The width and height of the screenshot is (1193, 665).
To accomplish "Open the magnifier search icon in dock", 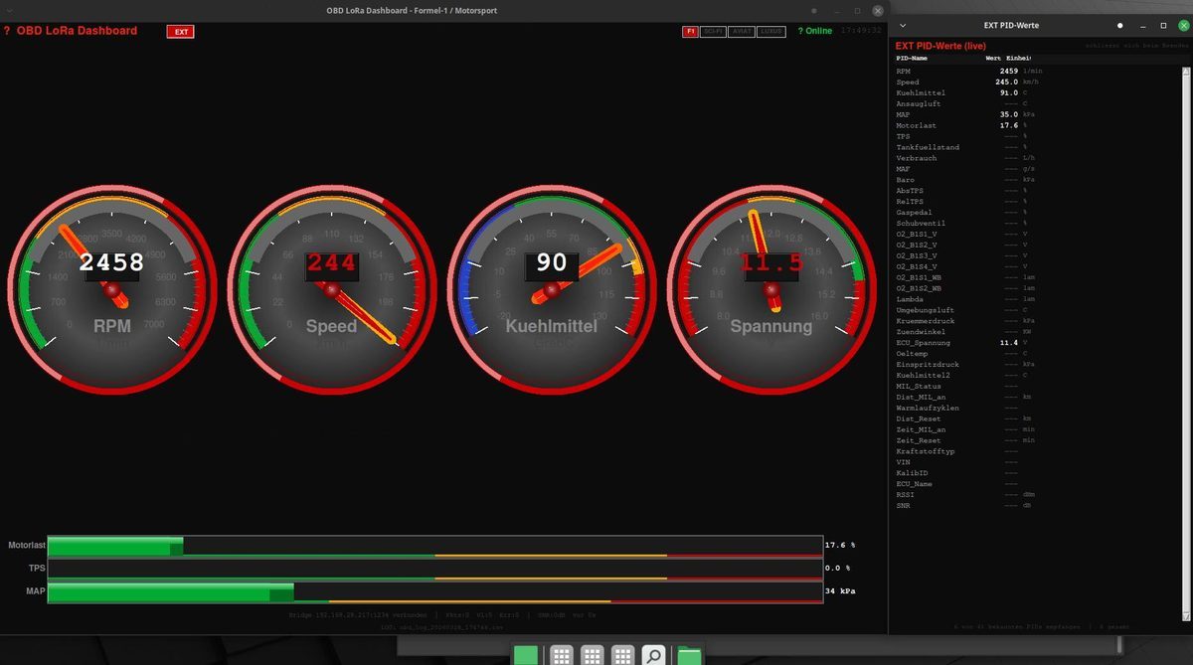I will pos(653,654).
